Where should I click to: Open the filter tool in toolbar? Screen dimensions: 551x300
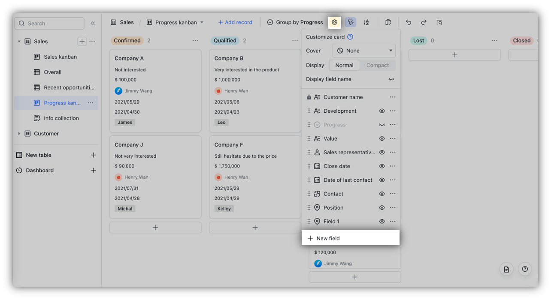point(351,22)
